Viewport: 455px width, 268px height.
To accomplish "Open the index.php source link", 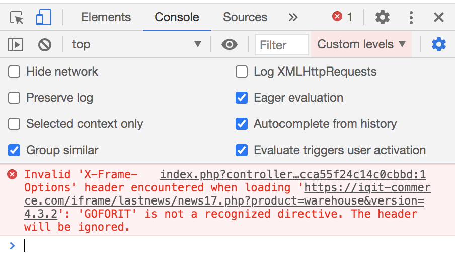I will (x=293, y=175).
